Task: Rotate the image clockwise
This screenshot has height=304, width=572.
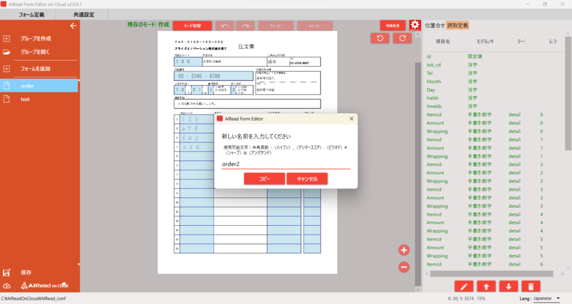Action: 402,38
